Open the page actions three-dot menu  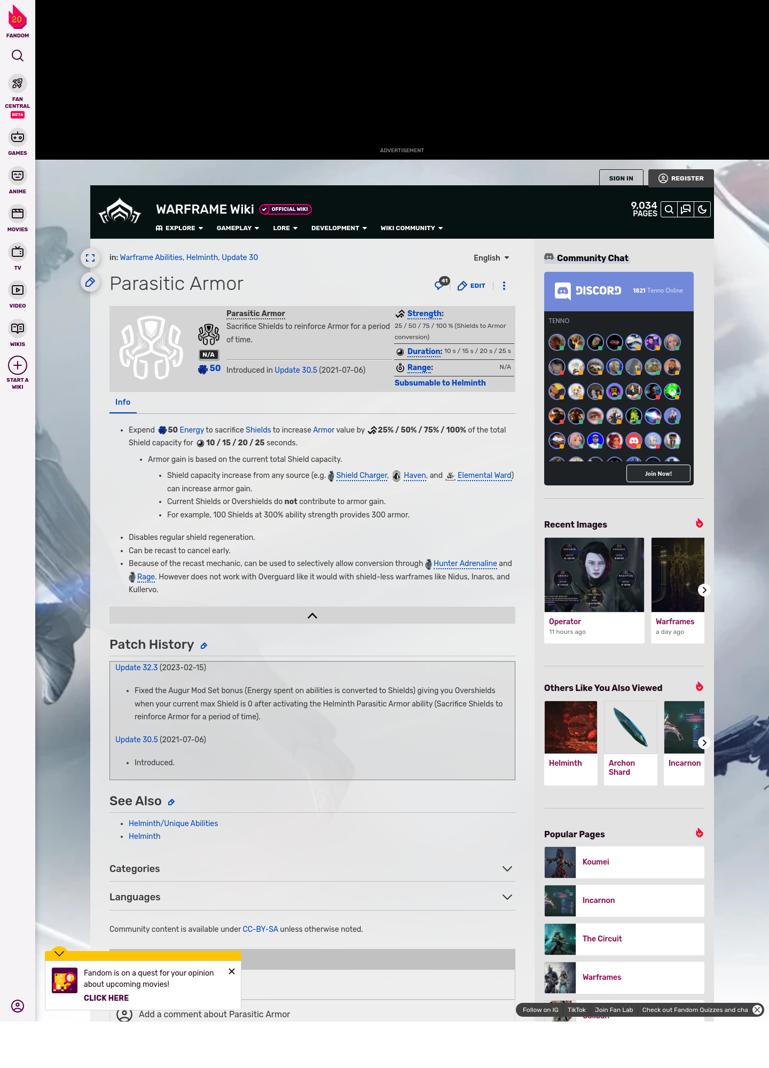[504, 286]
